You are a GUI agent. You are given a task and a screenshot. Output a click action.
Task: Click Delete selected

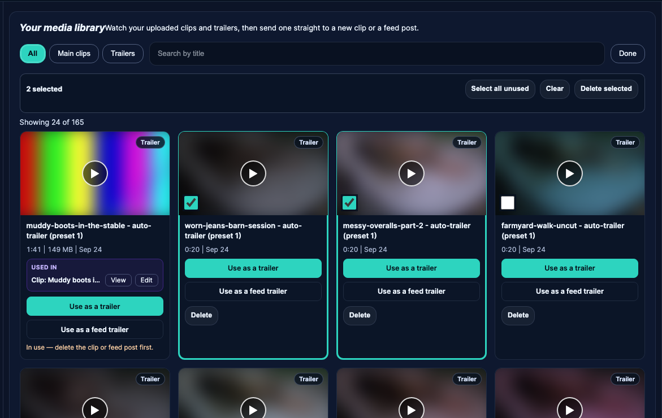(606, 89)
